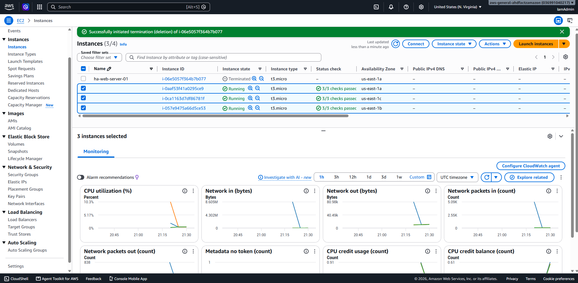578x283 pixels.
Task: Open Security Groups in sidebar
Action: click(x=23, y=175)
